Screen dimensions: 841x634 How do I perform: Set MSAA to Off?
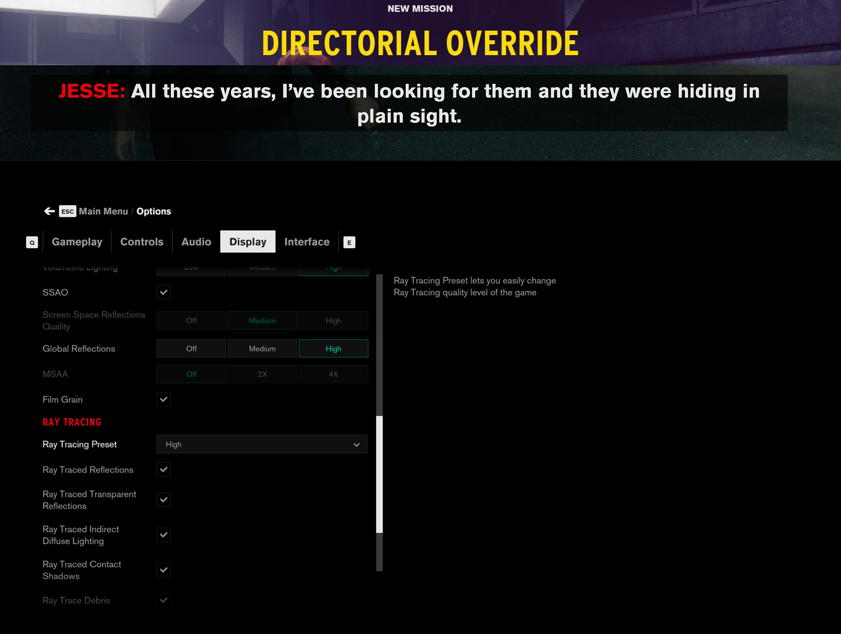point(191,374)
